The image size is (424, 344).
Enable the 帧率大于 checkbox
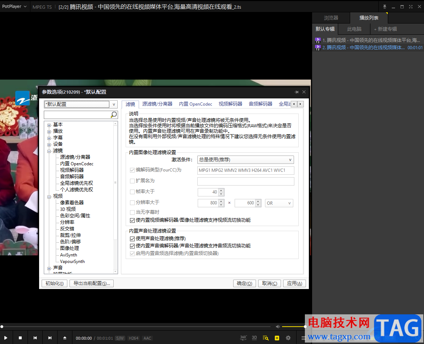(x=132, y=192)
